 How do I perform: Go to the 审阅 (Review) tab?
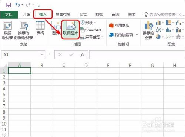click(x=115, y=14)
